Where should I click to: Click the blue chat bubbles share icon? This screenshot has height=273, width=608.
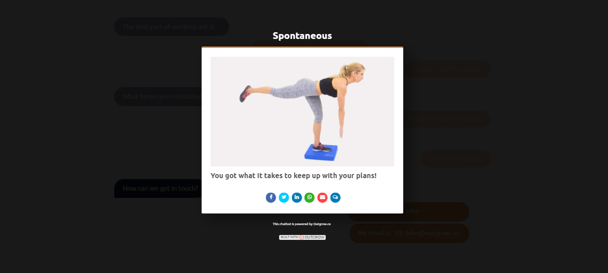336,197
